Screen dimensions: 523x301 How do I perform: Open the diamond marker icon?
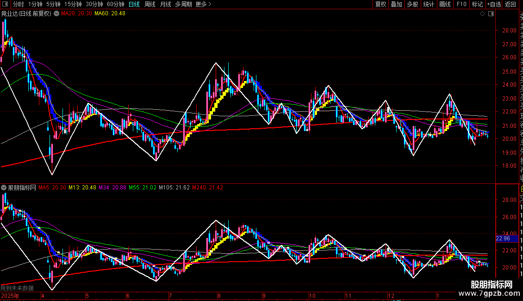coord(482,14)
